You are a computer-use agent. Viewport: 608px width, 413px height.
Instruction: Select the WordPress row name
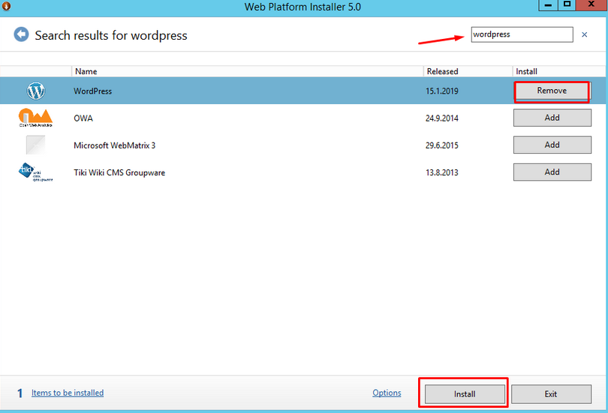click(92, 91)
